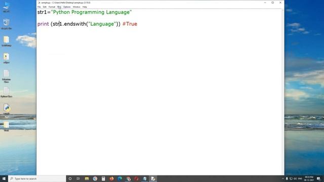Click the "Language" argument string in code
The image size is (324, 182).
pyautogui.click(x=102, y=24)
